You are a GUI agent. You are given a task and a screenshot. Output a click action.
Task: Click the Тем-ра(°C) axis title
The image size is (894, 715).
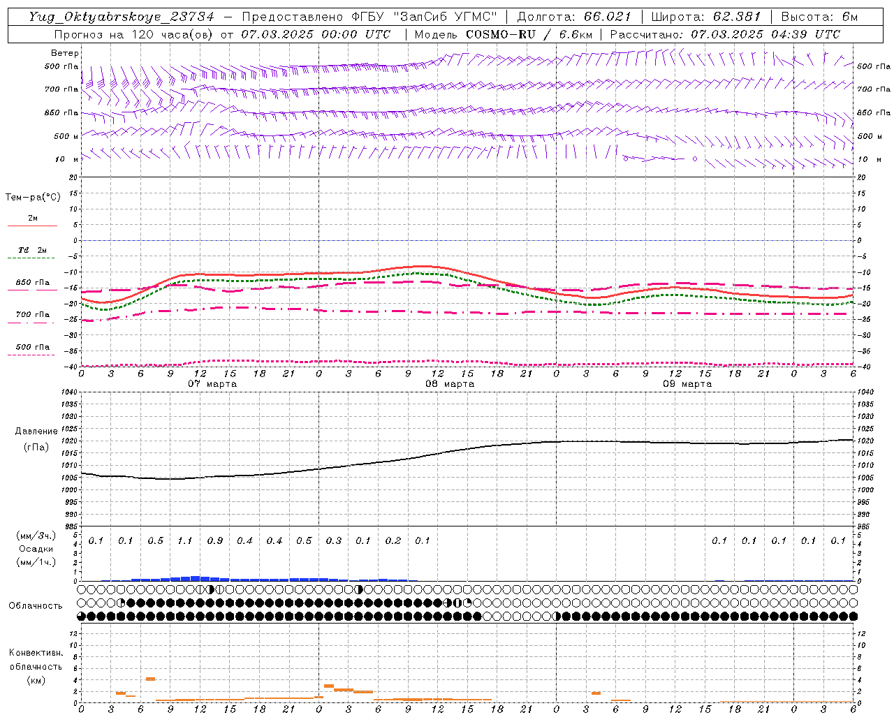pos(33,198)
